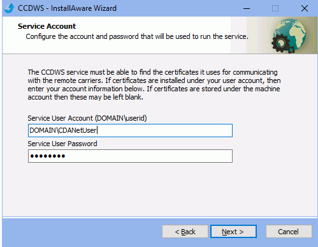The width and height of the screenshot is (318, 247).
Task: Select the Service User Password field
Action: point(130,156)
